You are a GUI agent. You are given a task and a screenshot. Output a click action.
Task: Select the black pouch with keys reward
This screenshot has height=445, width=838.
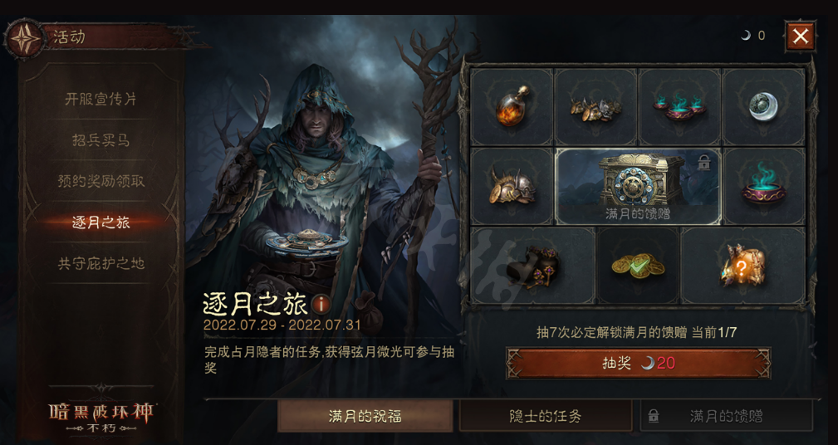click(x=532, y=266)
